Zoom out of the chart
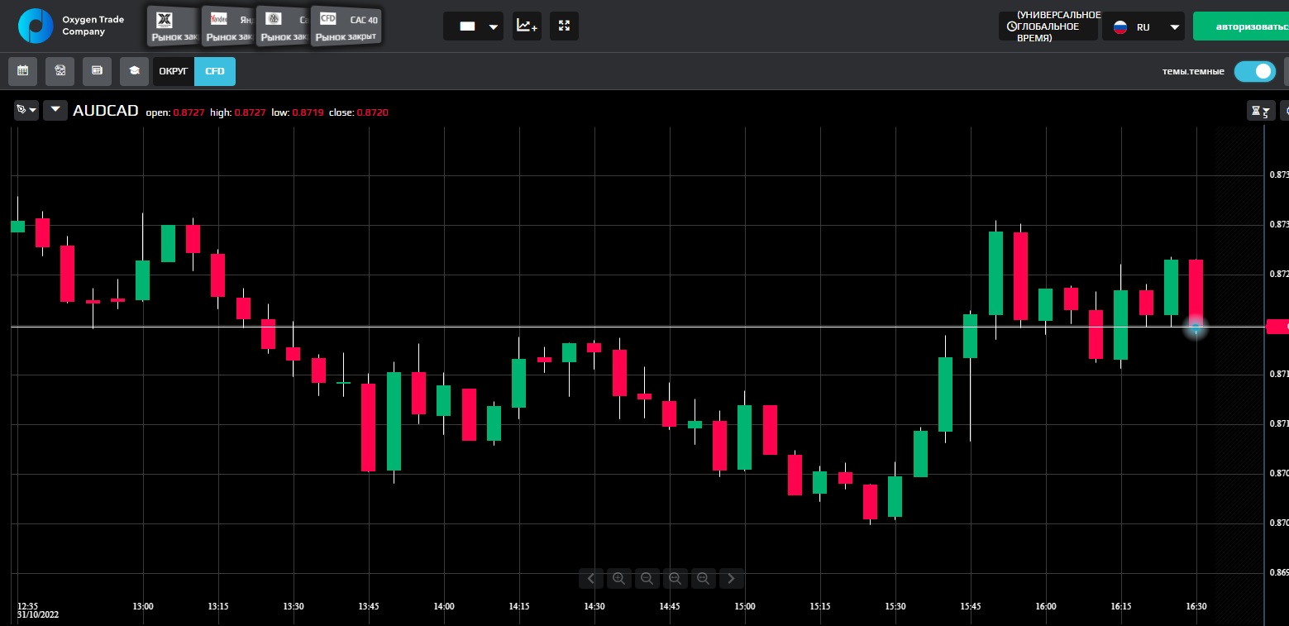Image resolution: width=1289 pixels, height=626 pixels. (x=647, y=578)
